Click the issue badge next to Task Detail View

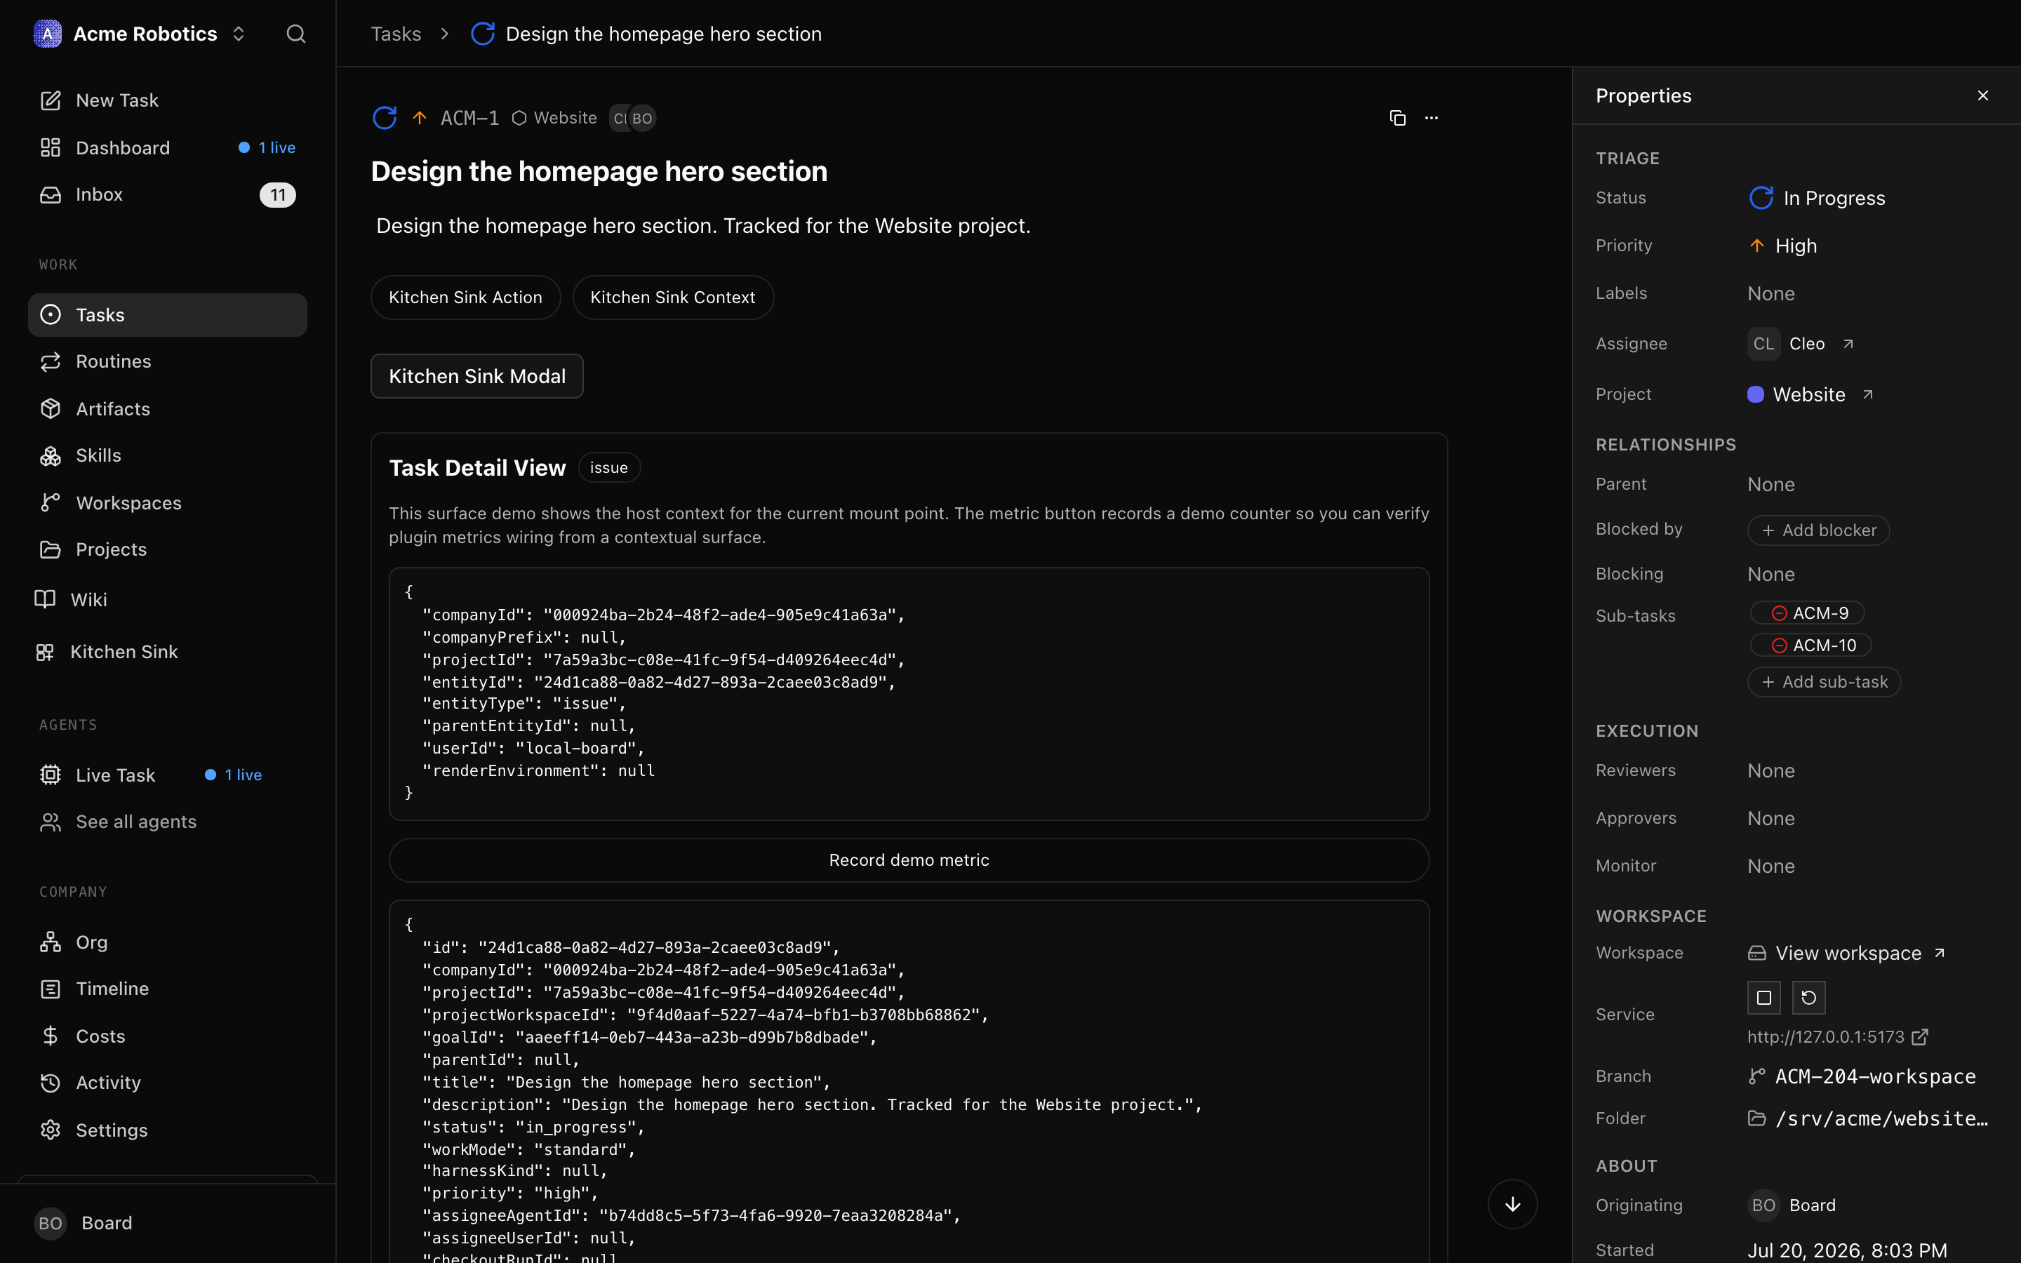(609, 468)
